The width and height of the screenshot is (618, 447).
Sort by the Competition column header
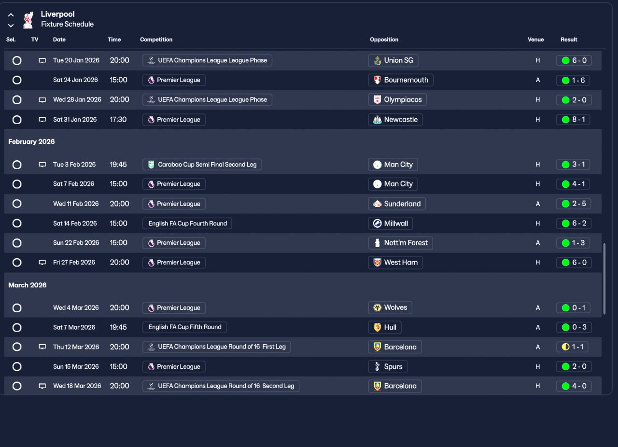click(x=156, y=40)
